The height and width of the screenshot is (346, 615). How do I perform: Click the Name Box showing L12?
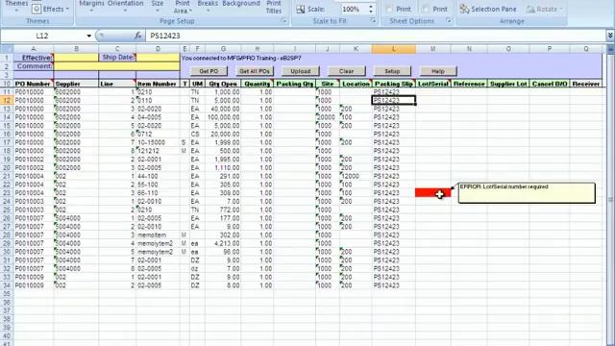click(42, 36)
